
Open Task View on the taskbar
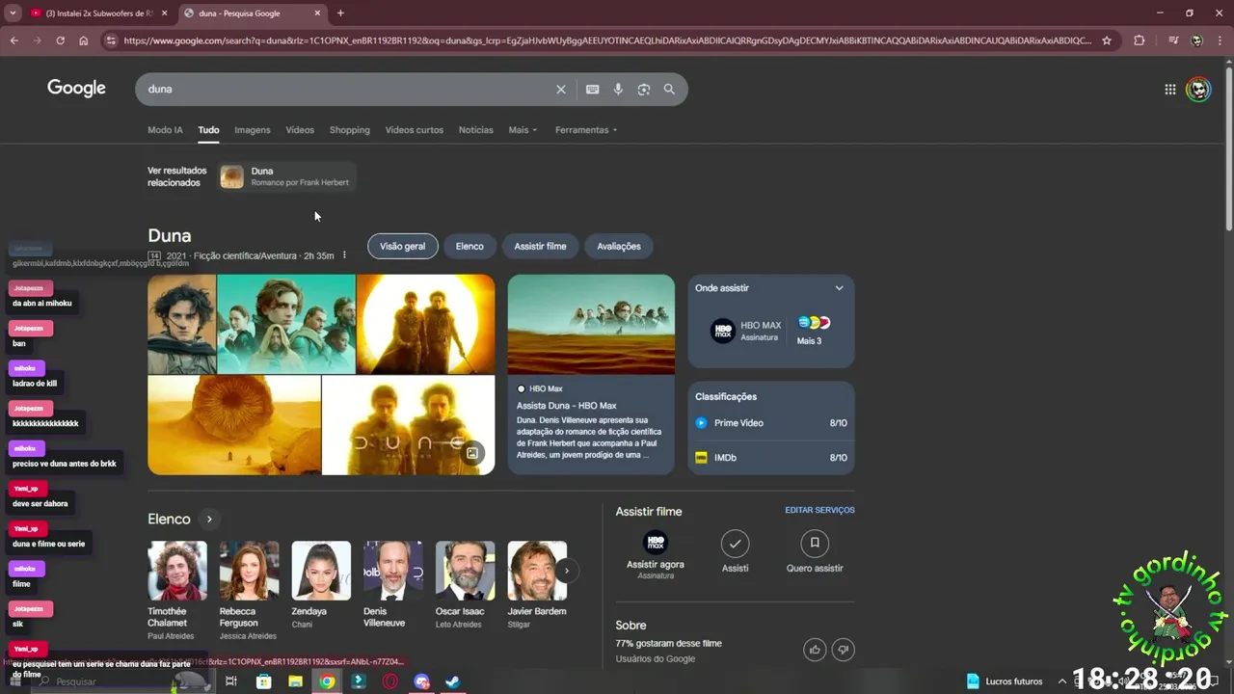pos(231,681)
